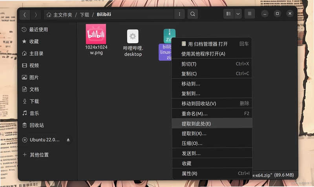Minimize the Files window
Screen dimensions: 314x187
(265, 14)
